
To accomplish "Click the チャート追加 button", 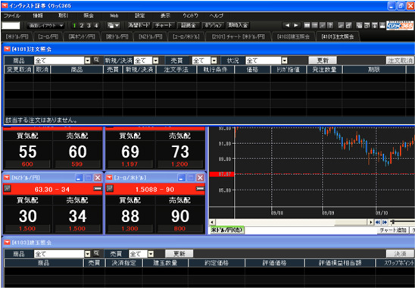I will click(x=393, y=230).
